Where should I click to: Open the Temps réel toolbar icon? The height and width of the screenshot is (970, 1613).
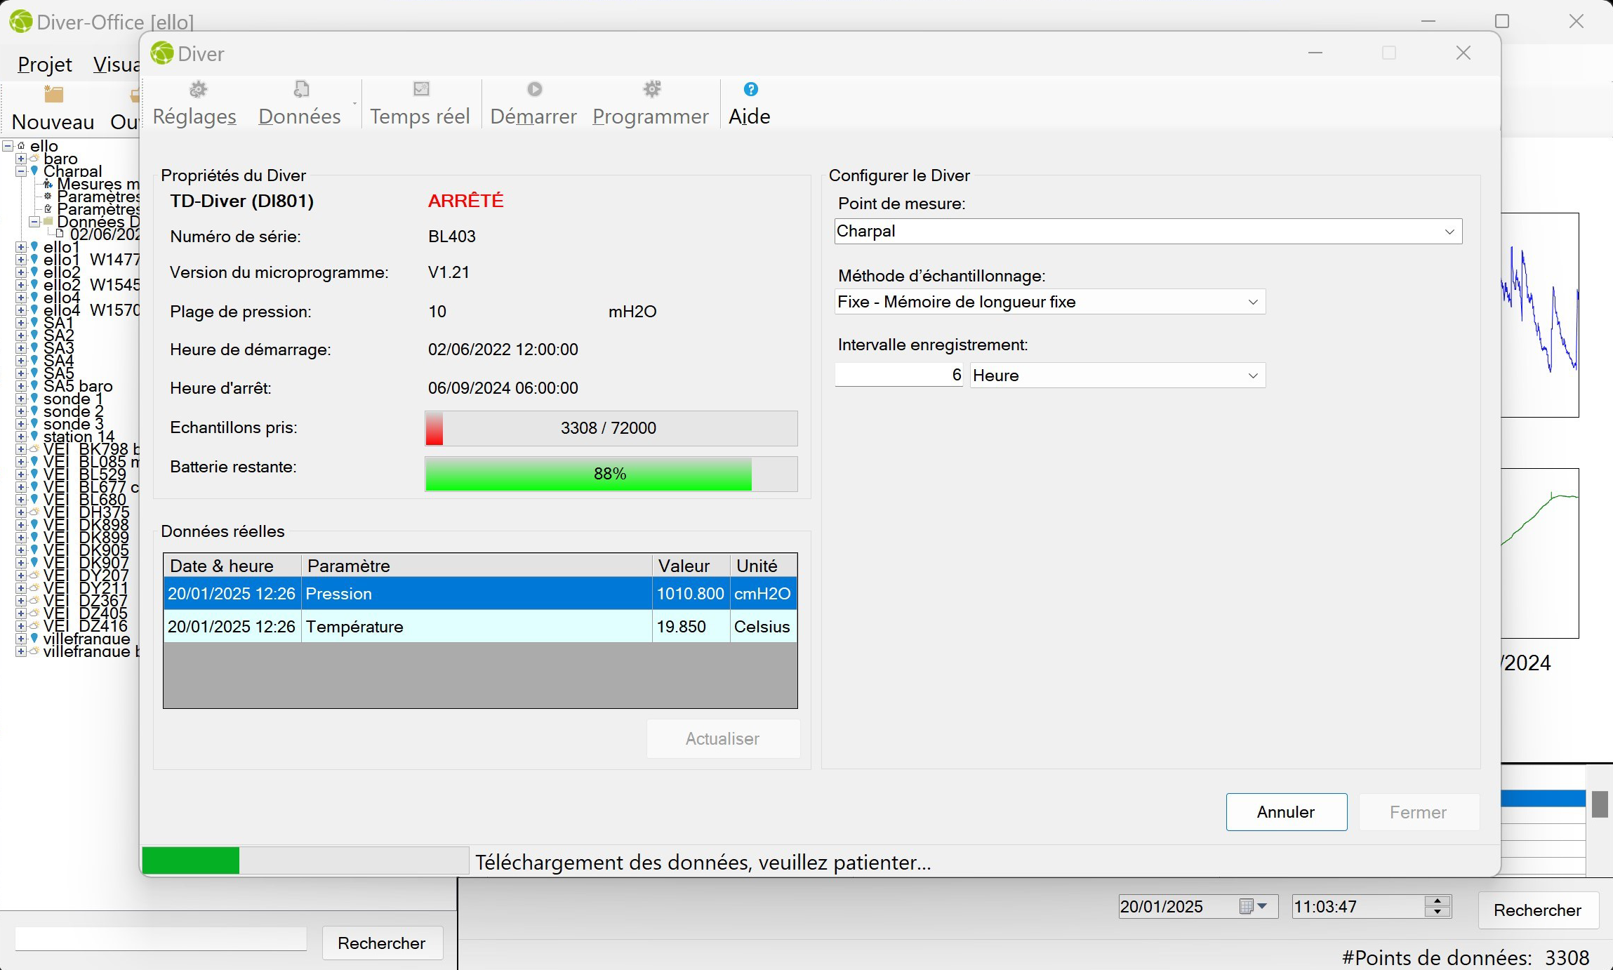421,89
